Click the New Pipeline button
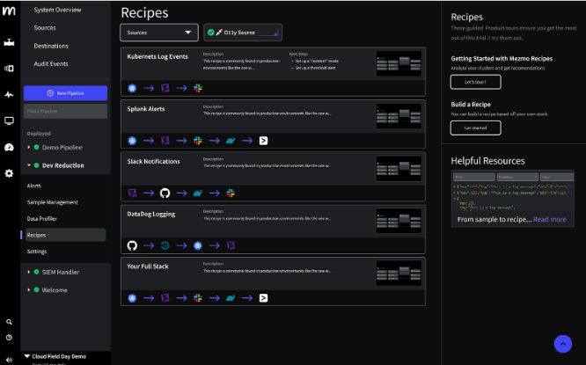586x365 pixels. (x=65, y=93)
